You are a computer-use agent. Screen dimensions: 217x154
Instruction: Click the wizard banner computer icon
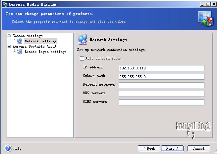click(x=206, y=19)
